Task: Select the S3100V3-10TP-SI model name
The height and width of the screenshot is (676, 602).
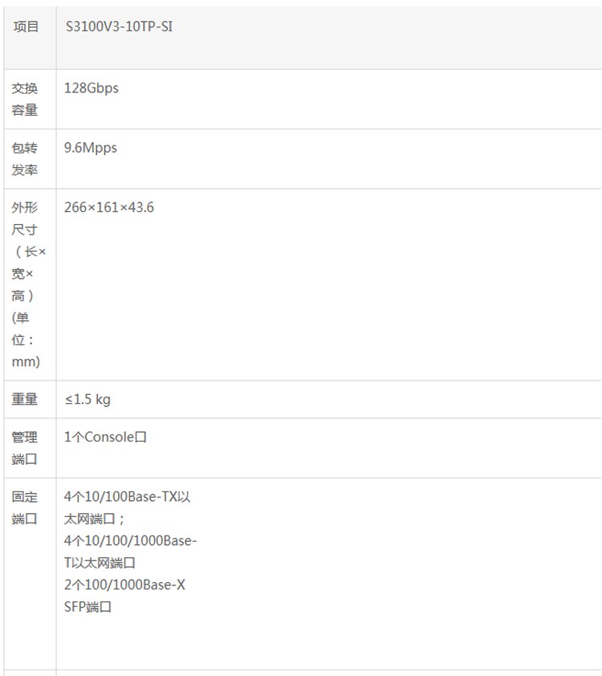Action: click(118, 26)
